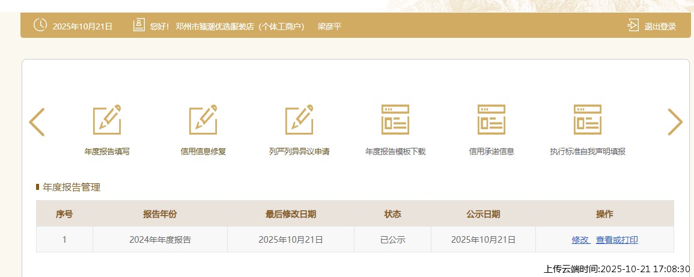Open the 执行标准自我声明填报 icon

pyautogui.click(x=588, y=120)
